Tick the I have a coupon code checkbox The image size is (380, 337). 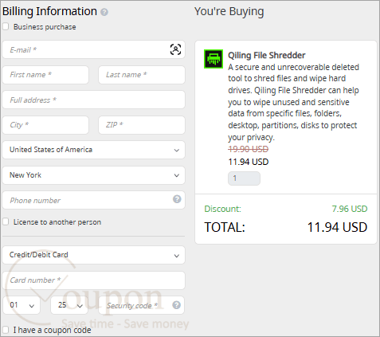[6, 330]
